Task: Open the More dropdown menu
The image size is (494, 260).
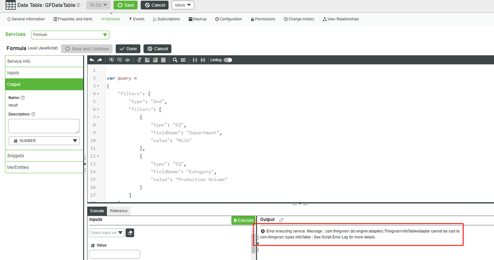Action: click(x=182, y=5)
